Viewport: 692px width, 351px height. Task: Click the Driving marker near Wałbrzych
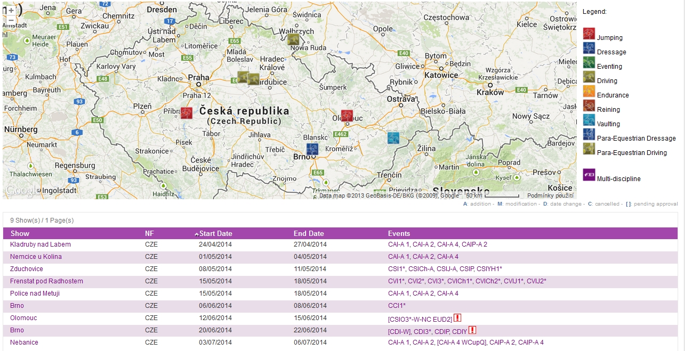293,39
